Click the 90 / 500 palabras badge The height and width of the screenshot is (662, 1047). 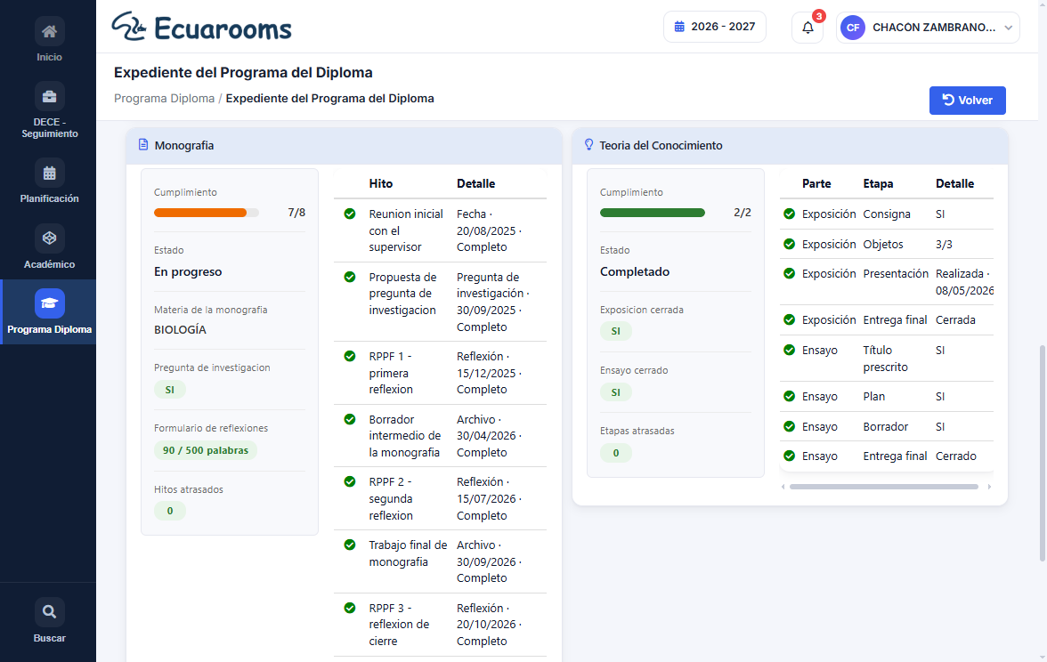(x=206, y=450)
